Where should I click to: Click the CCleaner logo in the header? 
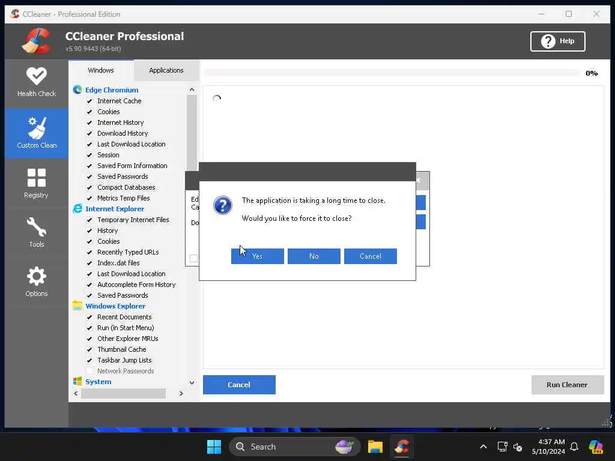(35, 41)
